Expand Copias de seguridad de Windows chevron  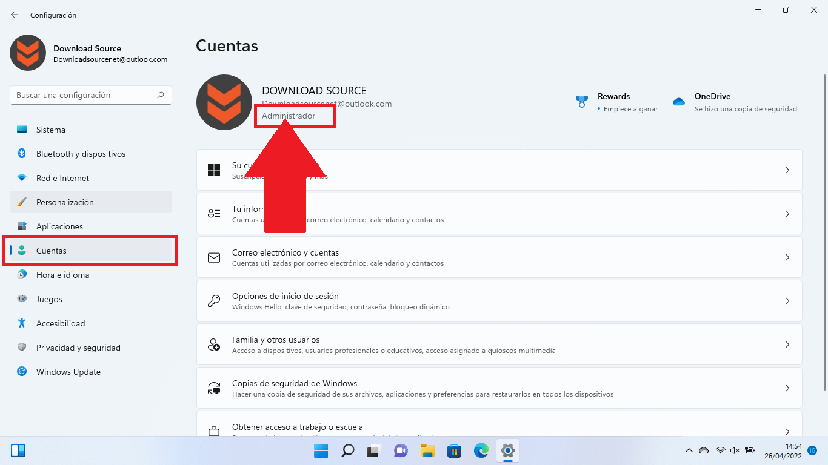[x=787, y=388]
